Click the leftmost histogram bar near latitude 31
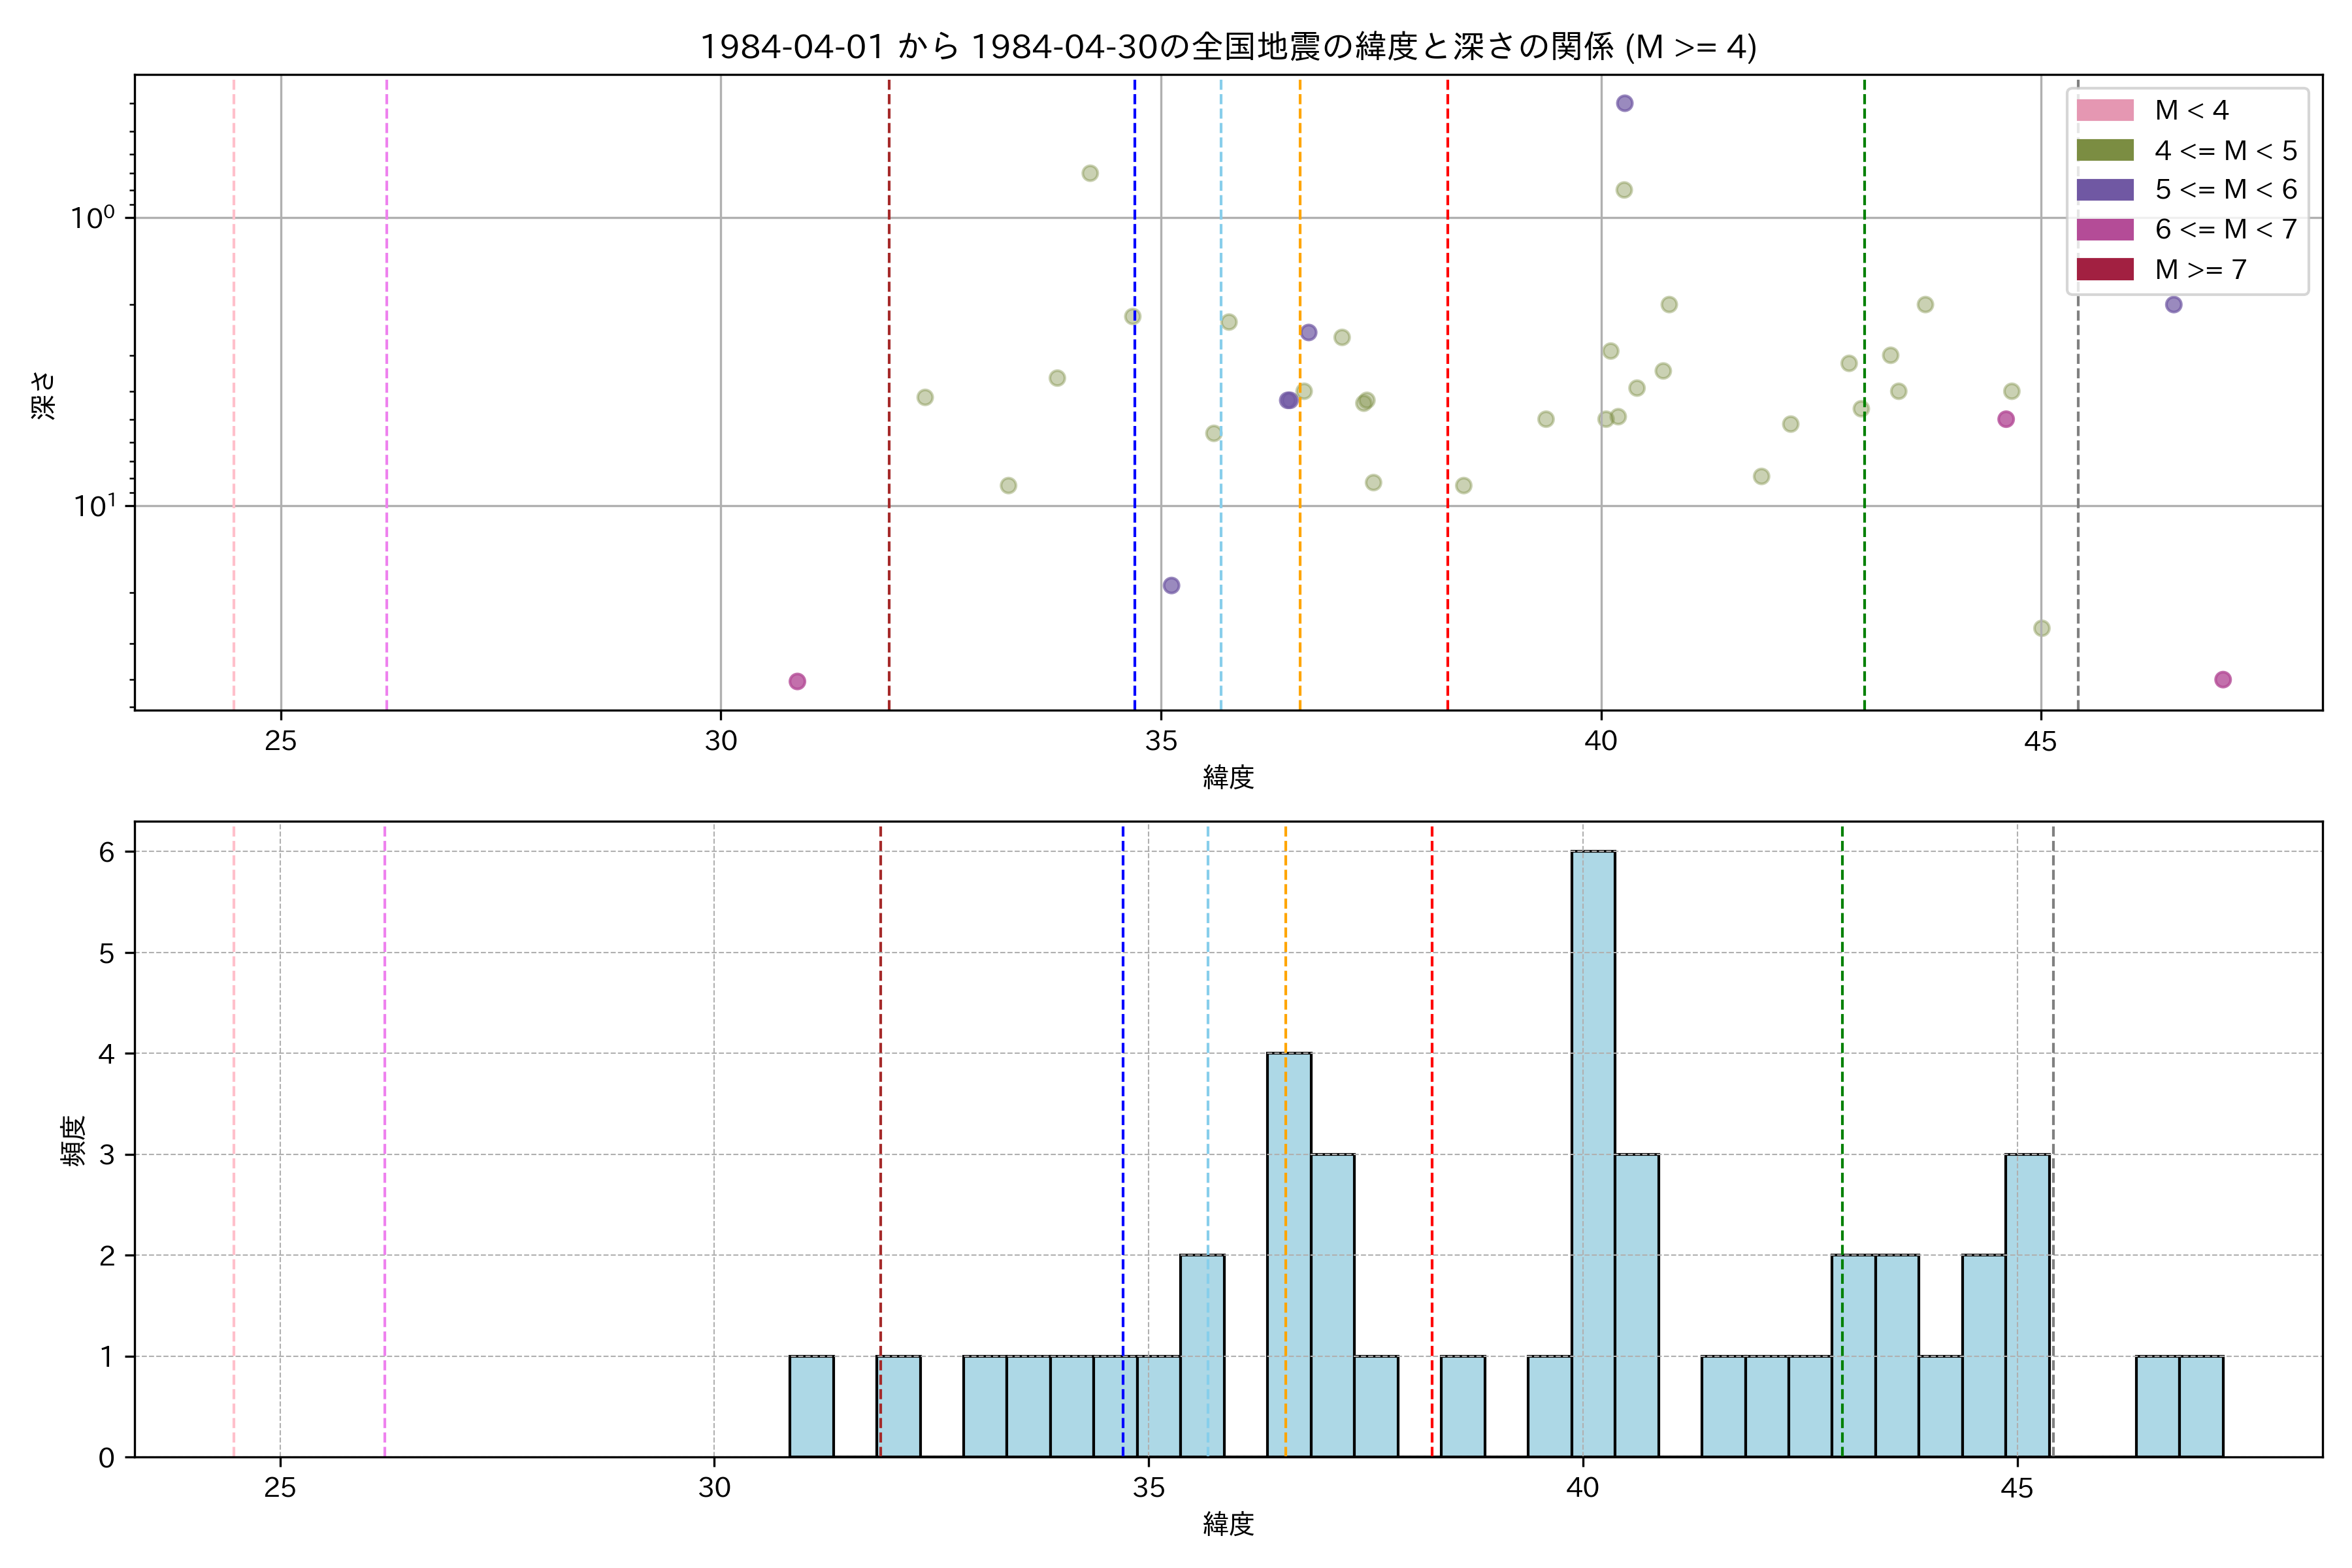The width and height of the screenshot is (2352, 1568). click(x=811, y=1406)
